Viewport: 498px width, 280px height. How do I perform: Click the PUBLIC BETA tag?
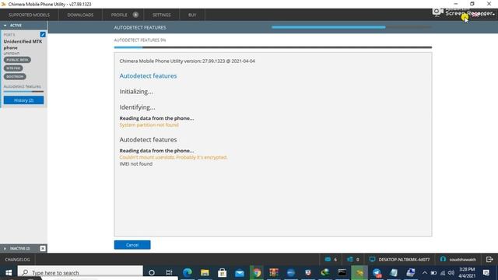pos(17,60)
